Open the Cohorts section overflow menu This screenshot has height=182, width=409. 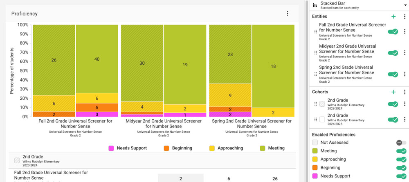tap(405, 92)
